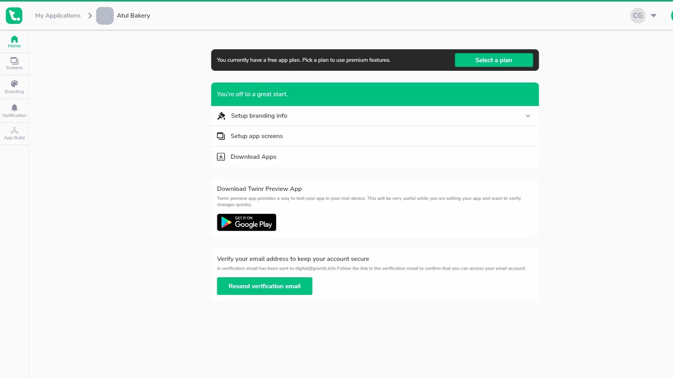Open App Build from the sidebar
This screenshot has width=673, height=379.
(x=14, y=134)
